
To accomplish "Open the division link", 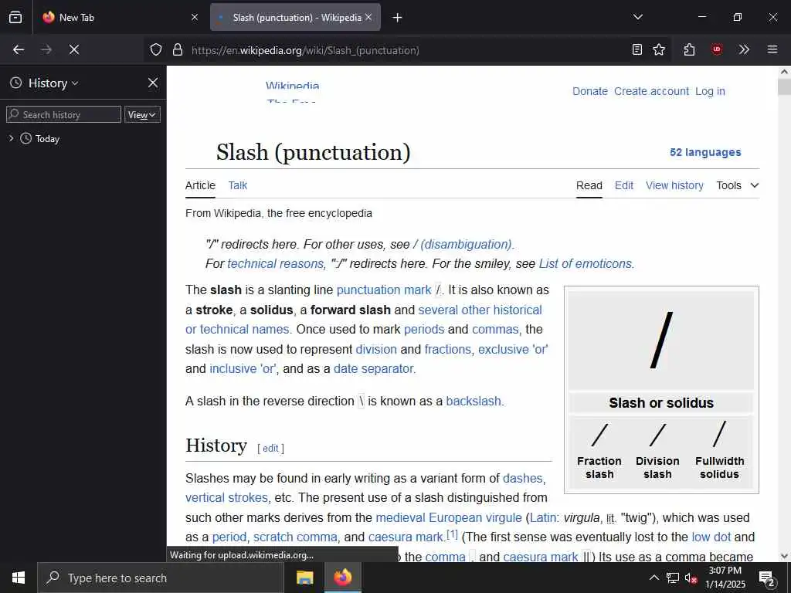I will tap(376, 350).
